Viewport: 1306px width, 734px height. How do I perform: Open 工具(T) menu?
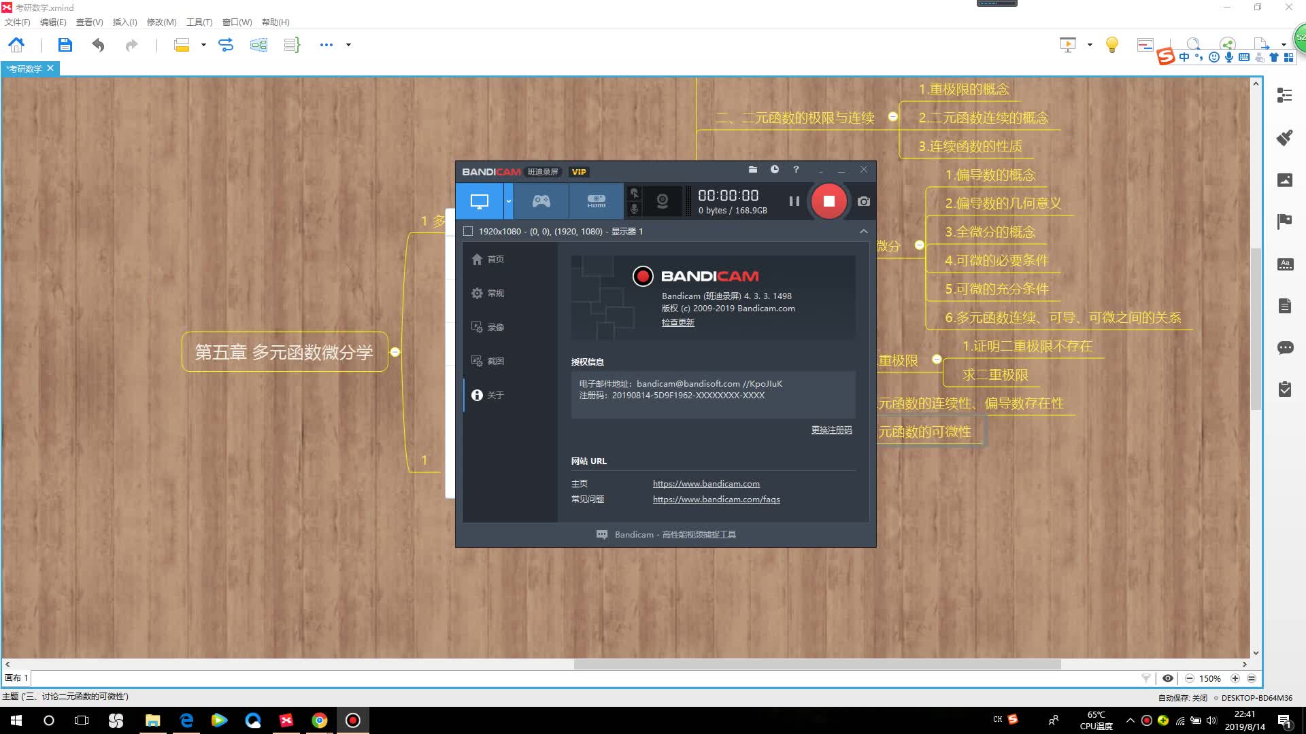point(199,22)
